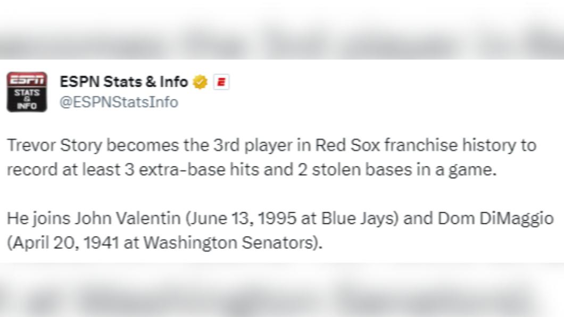
Task: Click the blurred area below the tweet
Action: 282,290
